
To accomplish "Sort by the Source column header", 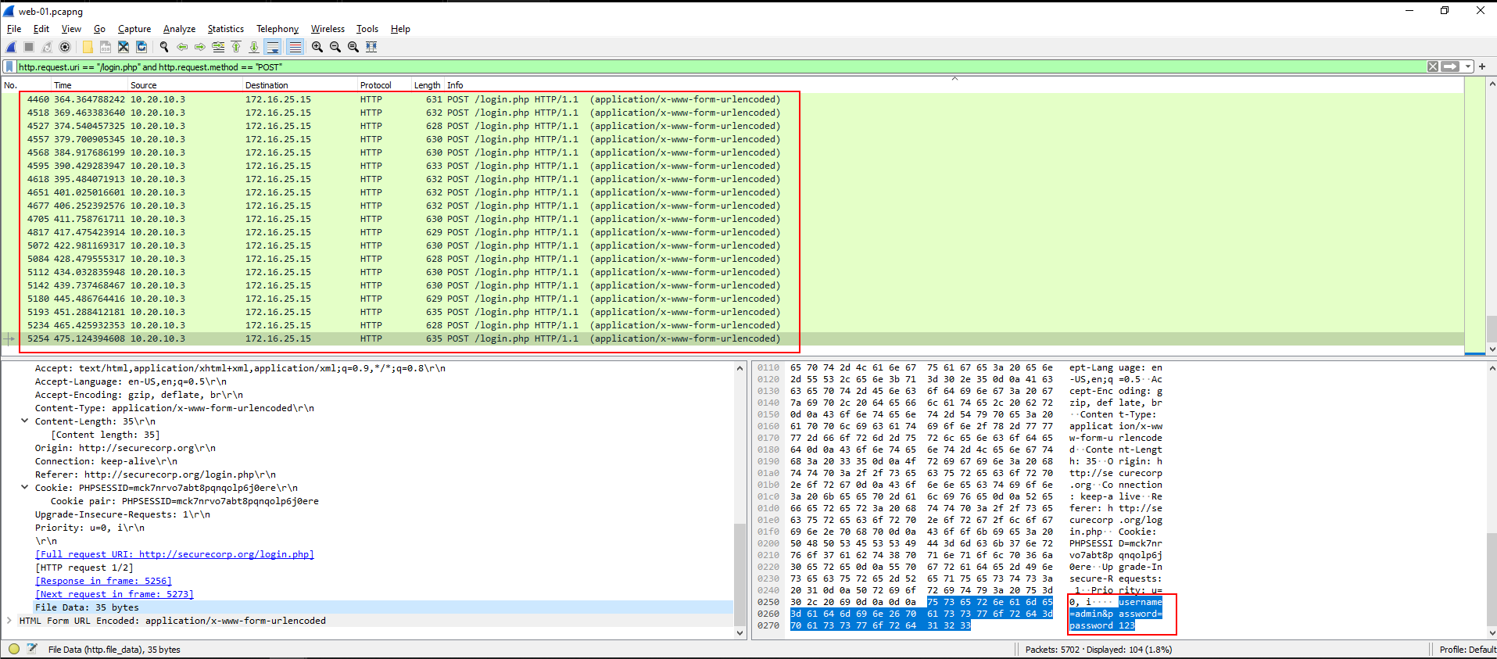I will point(184,85).
